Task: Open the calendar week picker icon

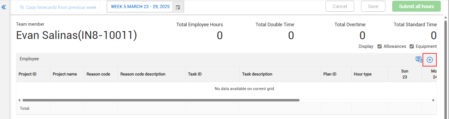Action: (178, 7)
